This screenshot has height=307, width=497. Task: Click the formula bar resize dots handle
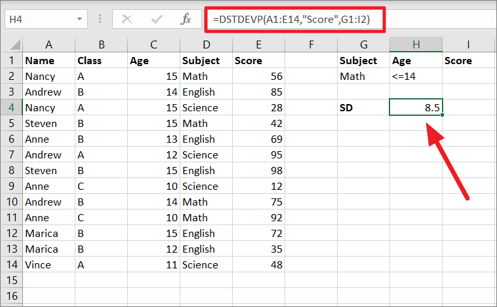click(100, 19)
